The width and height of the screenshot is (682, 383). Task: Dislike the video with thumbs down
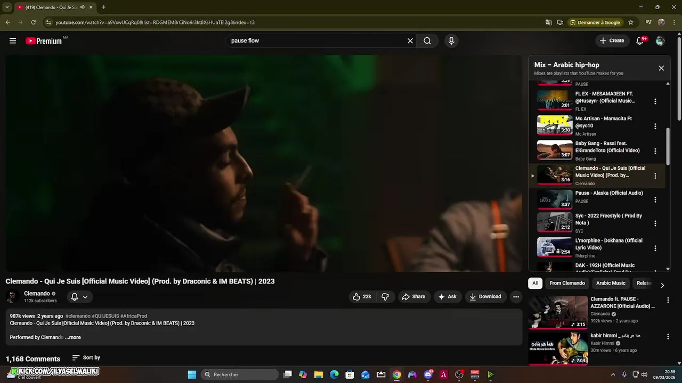point(385,297)
